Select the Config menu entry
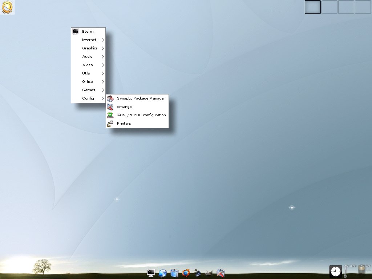Viewport: 372px width, 279px height. tap(88, 98)
